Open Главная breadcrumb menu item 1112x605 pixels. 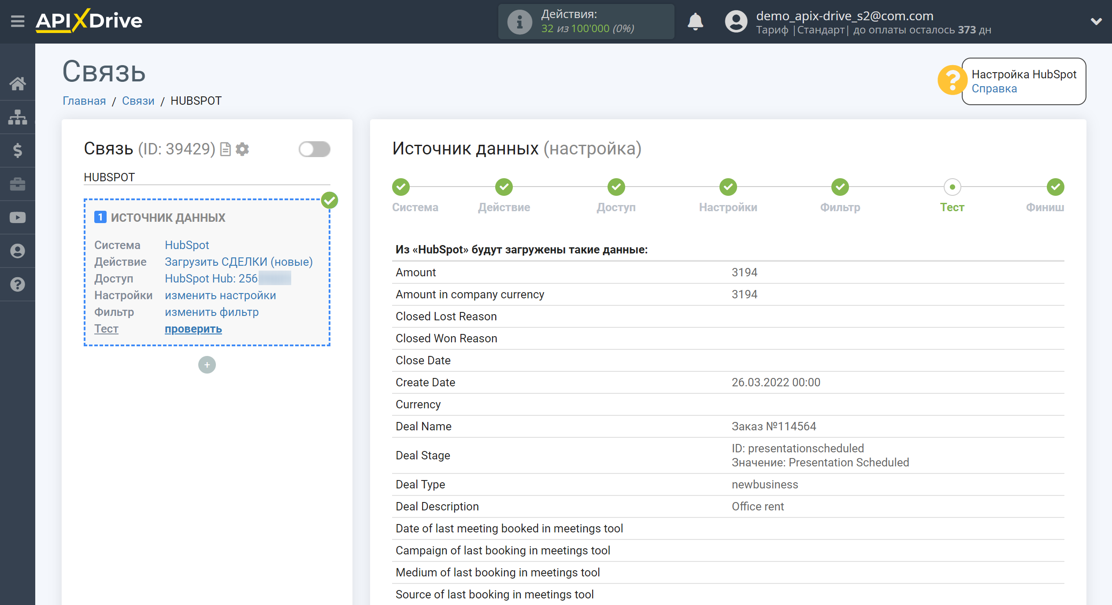84,101
